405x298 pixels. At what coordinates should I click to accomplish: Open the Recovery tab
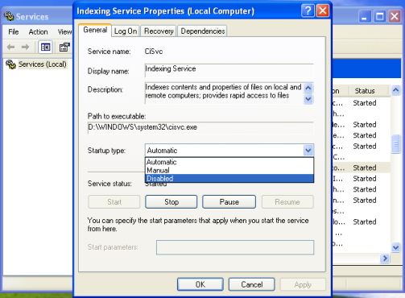click(159, 31)
